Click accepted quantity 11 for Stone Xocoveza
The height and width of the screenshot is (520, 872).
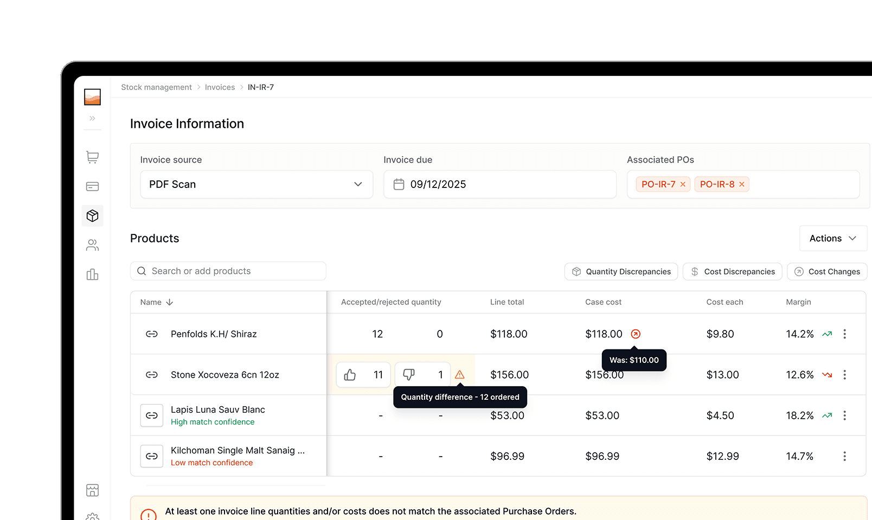coord(379,375)
